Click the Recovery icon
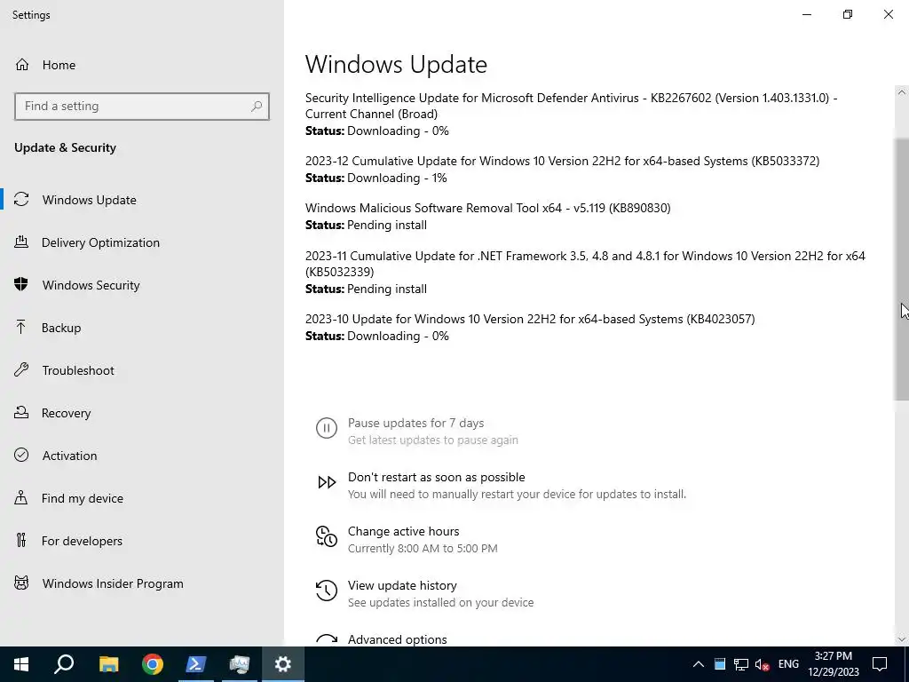Viewport: 909px width, 682px height. 21,412
